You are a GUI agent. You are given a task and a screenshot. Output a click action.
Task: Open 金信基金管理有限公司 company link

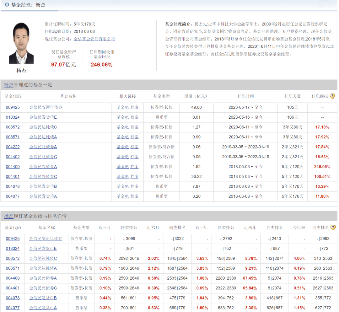(94, 39)
